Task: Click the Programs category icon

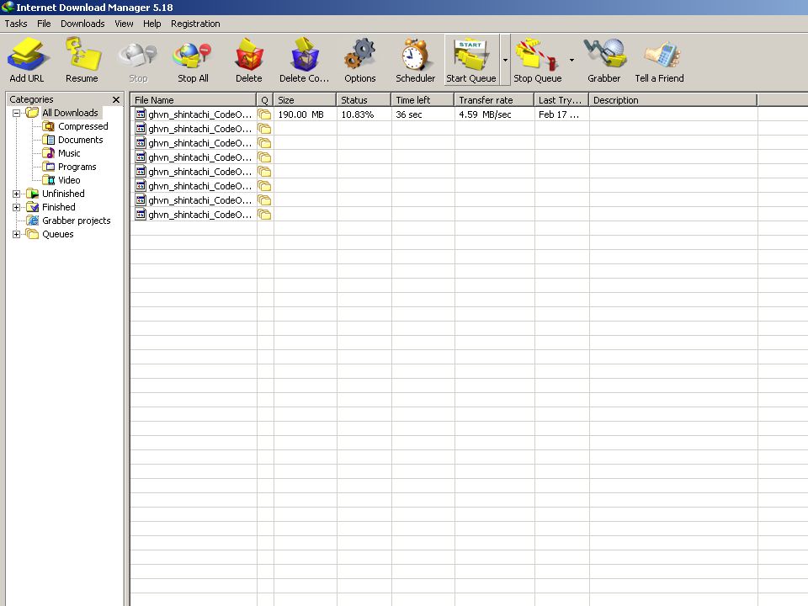Action: coord(49,167)
